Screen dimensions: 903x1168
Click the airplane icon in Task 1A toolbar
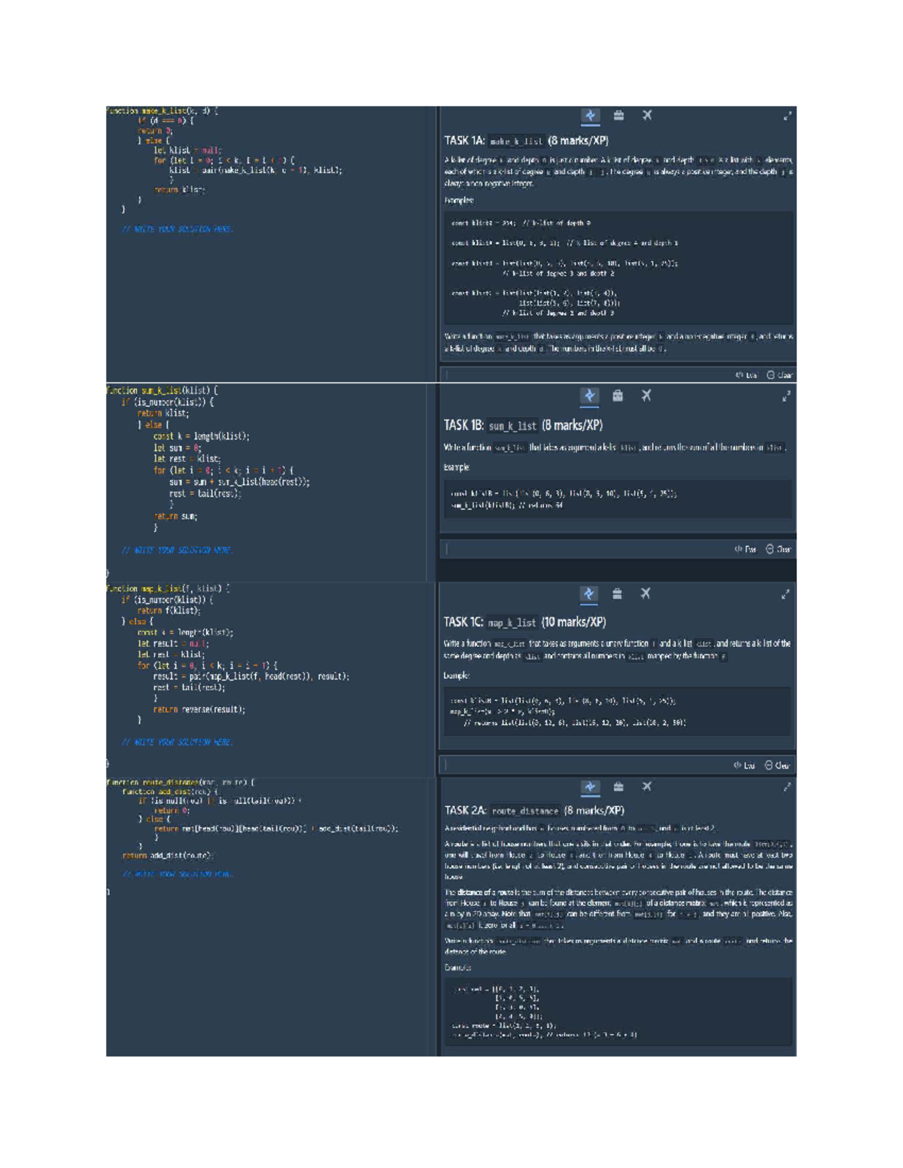pos(646,114)
